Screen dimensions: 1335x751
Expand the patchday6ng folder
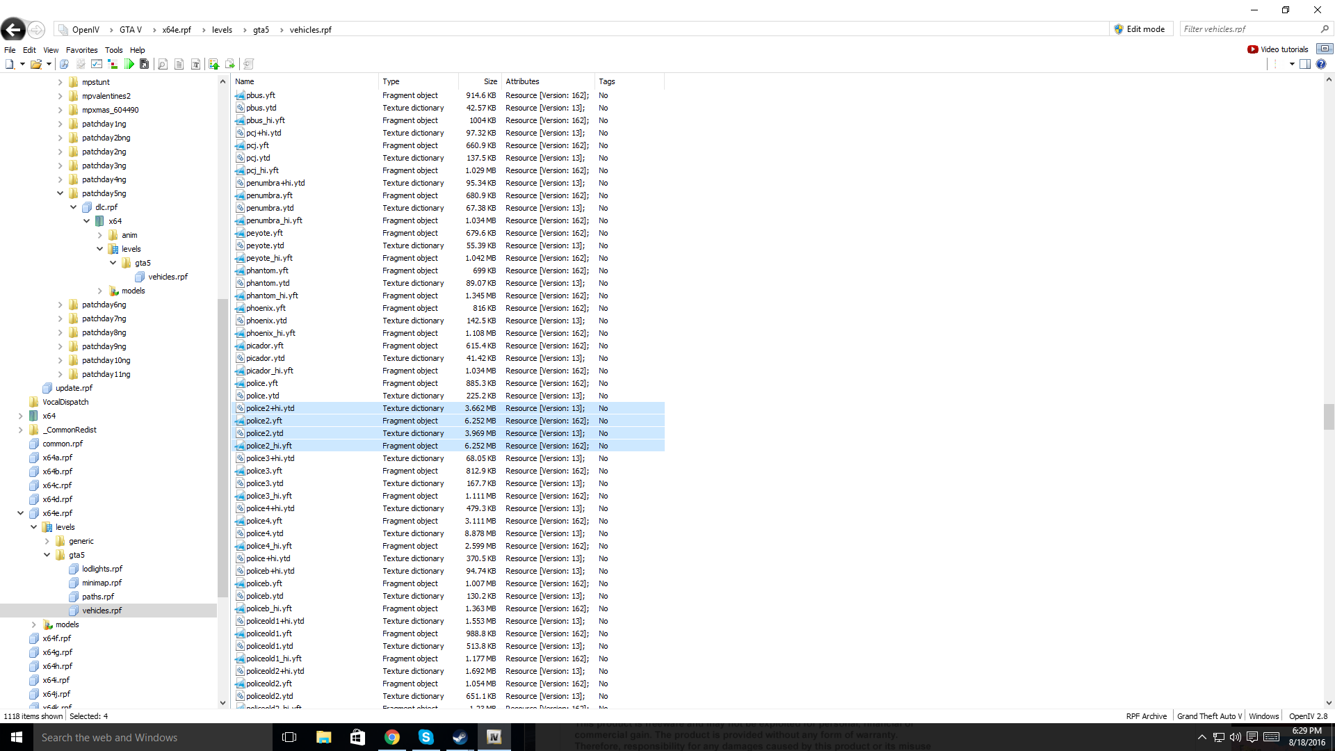(60, 305)
